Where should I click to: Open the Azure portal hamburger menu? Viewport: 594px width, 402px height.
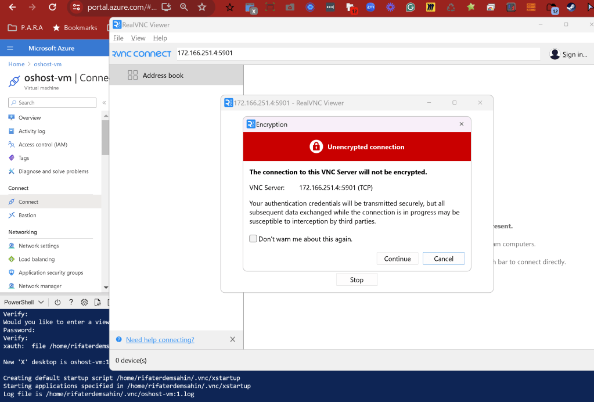10,48
